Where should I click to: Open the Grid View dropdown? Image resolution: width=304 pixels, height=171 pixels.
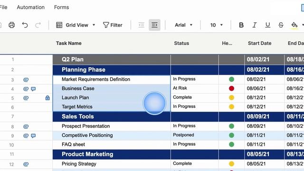pos(76,25)
